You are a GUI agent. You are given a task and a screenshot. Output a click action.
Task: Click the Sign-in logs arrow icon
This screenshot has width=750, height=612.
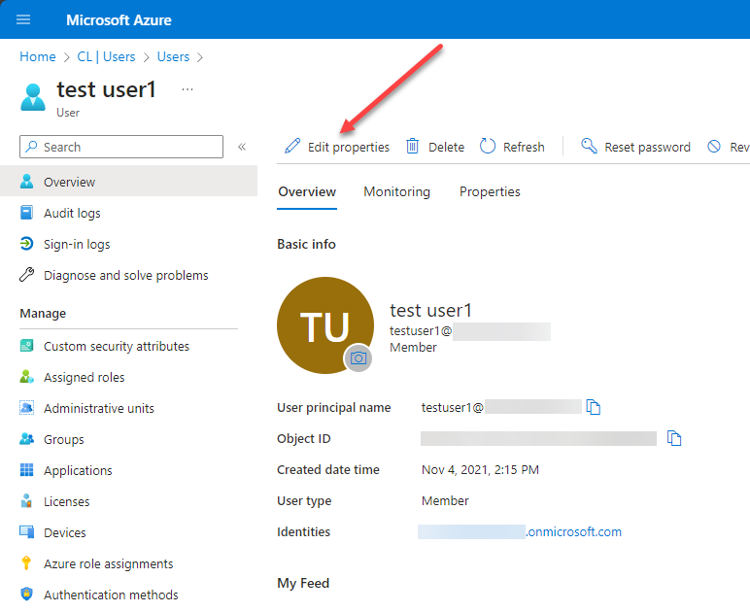(27, 244)
